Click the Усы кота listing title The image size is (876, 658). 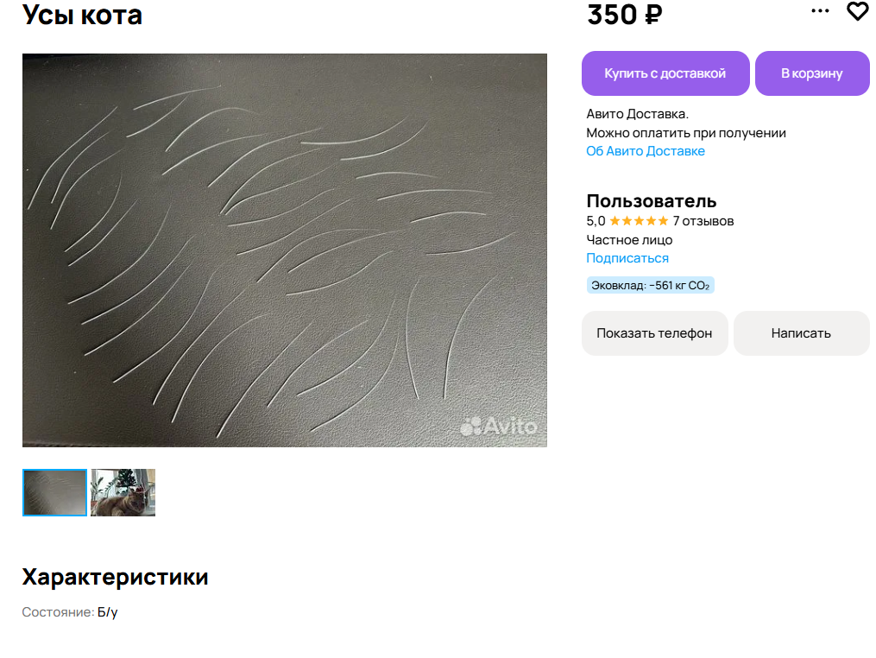pyautogui.click(x=82, y=15)
